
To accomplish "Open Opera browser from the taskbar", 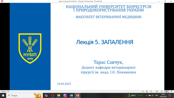I will coord(52,96).
